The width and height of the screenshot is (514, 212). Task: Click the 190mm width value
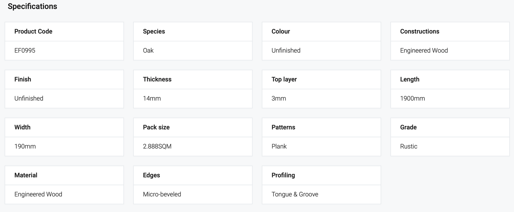pos(25,146)
